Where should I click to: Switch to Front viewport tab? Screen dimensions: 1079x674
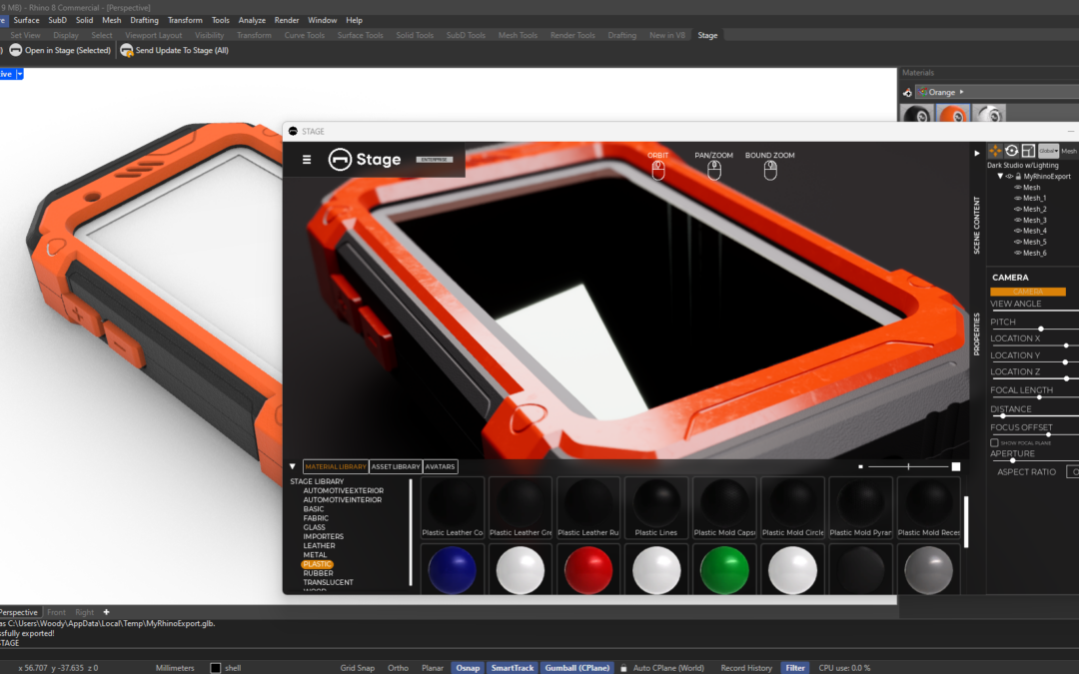click(x=56, y=612)
